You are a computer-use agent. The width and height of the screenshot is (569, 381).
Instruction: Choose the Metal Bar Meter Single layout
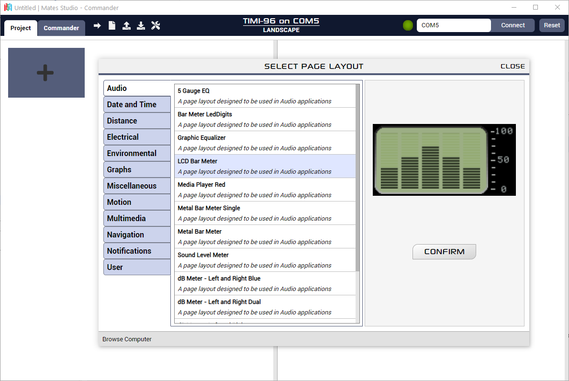[265, 213]
